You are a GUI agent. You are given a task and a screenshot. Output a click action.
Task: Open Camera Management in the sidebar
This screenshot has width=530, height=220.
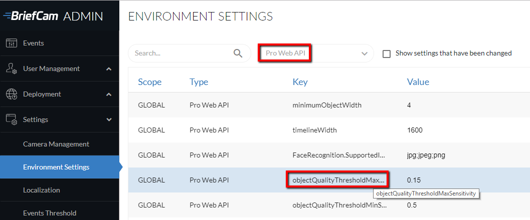click(x=56, y=144)
